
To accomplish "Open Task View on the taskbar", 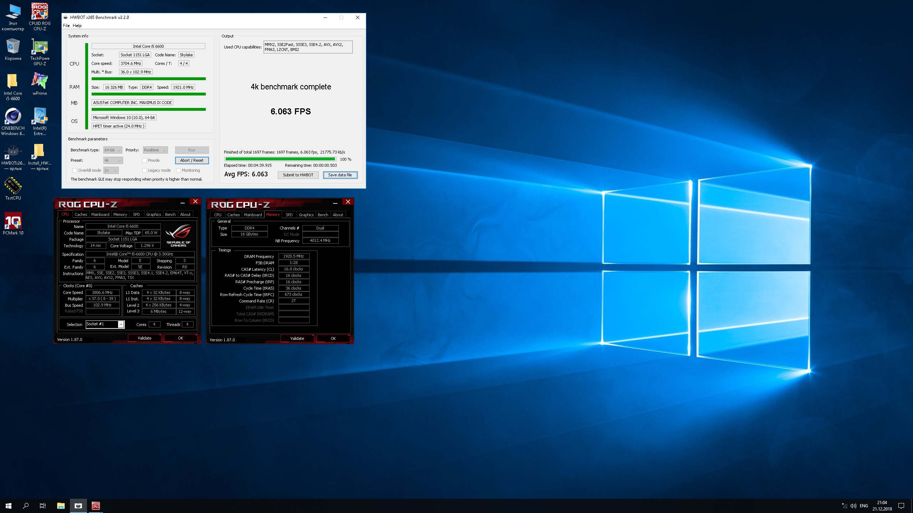I will pos(43,506).
